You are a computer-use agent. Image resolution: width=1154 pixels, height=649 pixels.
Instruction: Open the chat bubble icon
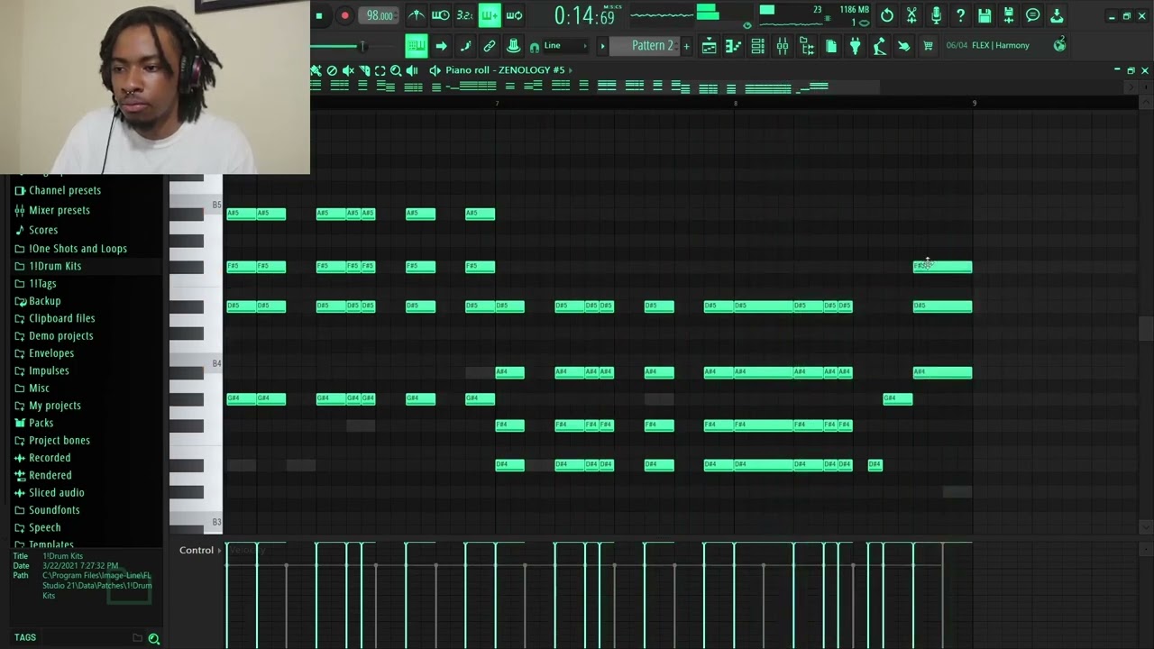pos(1033,15)
